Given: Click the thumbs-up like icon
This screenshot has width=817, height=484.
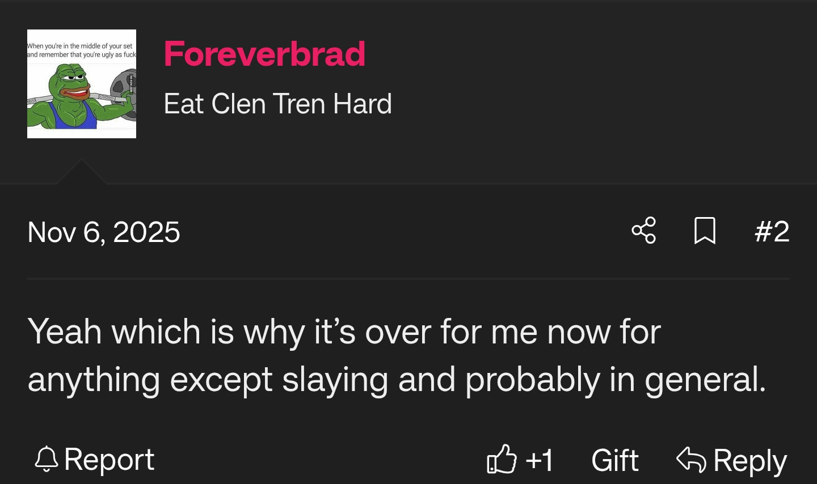Looking at the screenshot, I should [x=502, y=459].
